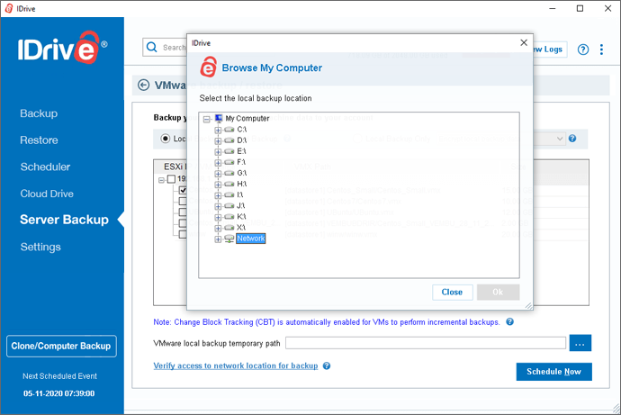621x415 pixels.
Task: Click the My Computer monitor icon
Action: pyautogui.click(x=219, y=118)
